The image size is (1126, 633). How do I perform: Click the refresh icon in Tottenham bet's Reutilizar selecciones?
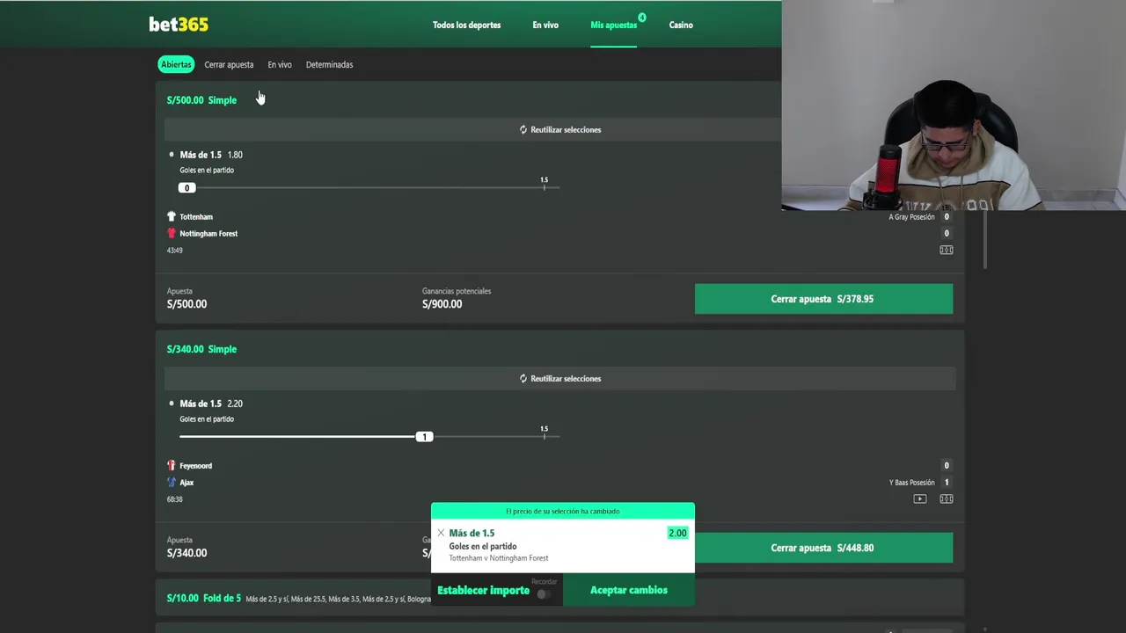pyautogui.click(x=523, y=129)
